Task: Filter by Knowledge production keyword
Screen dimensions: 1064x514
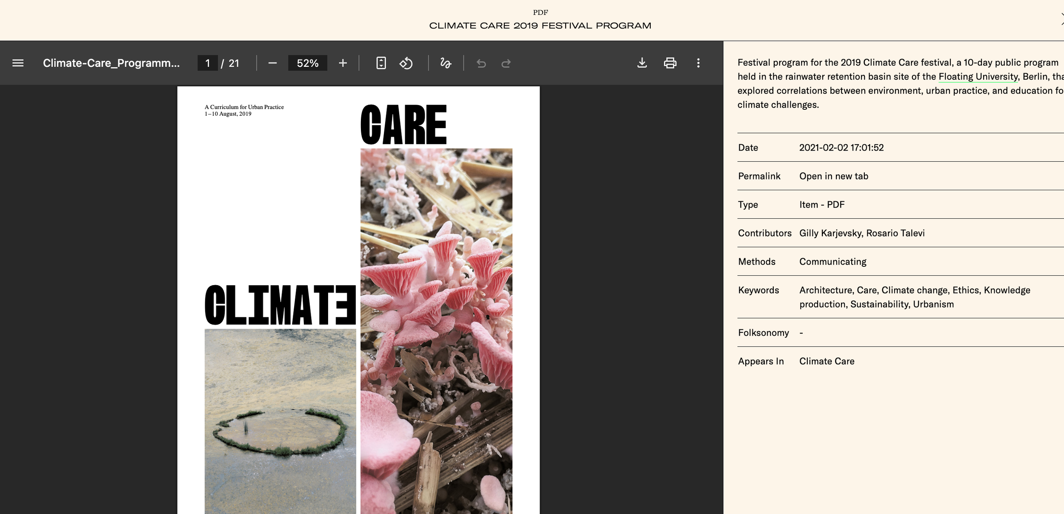Action: click(x=915, y=297)
